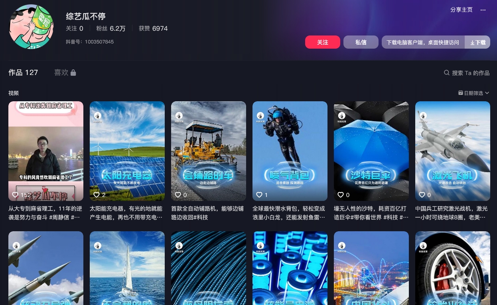The height and width of the screenshot is (305, 497).
Task: Open the car wheel video thumbnail
Action: coord(453,268)
